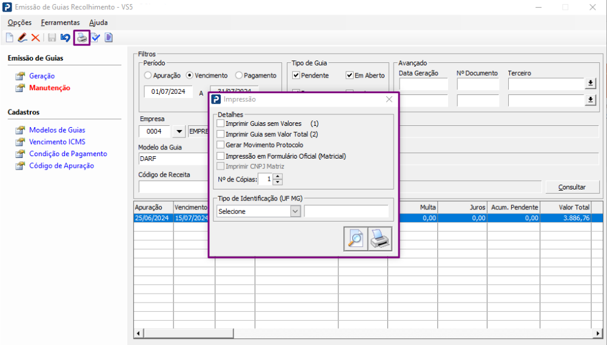The width and height of the screenshot is (607, 345).
Task: Check Gerar Movimento Protocolo option
Action: coord(221,145)
